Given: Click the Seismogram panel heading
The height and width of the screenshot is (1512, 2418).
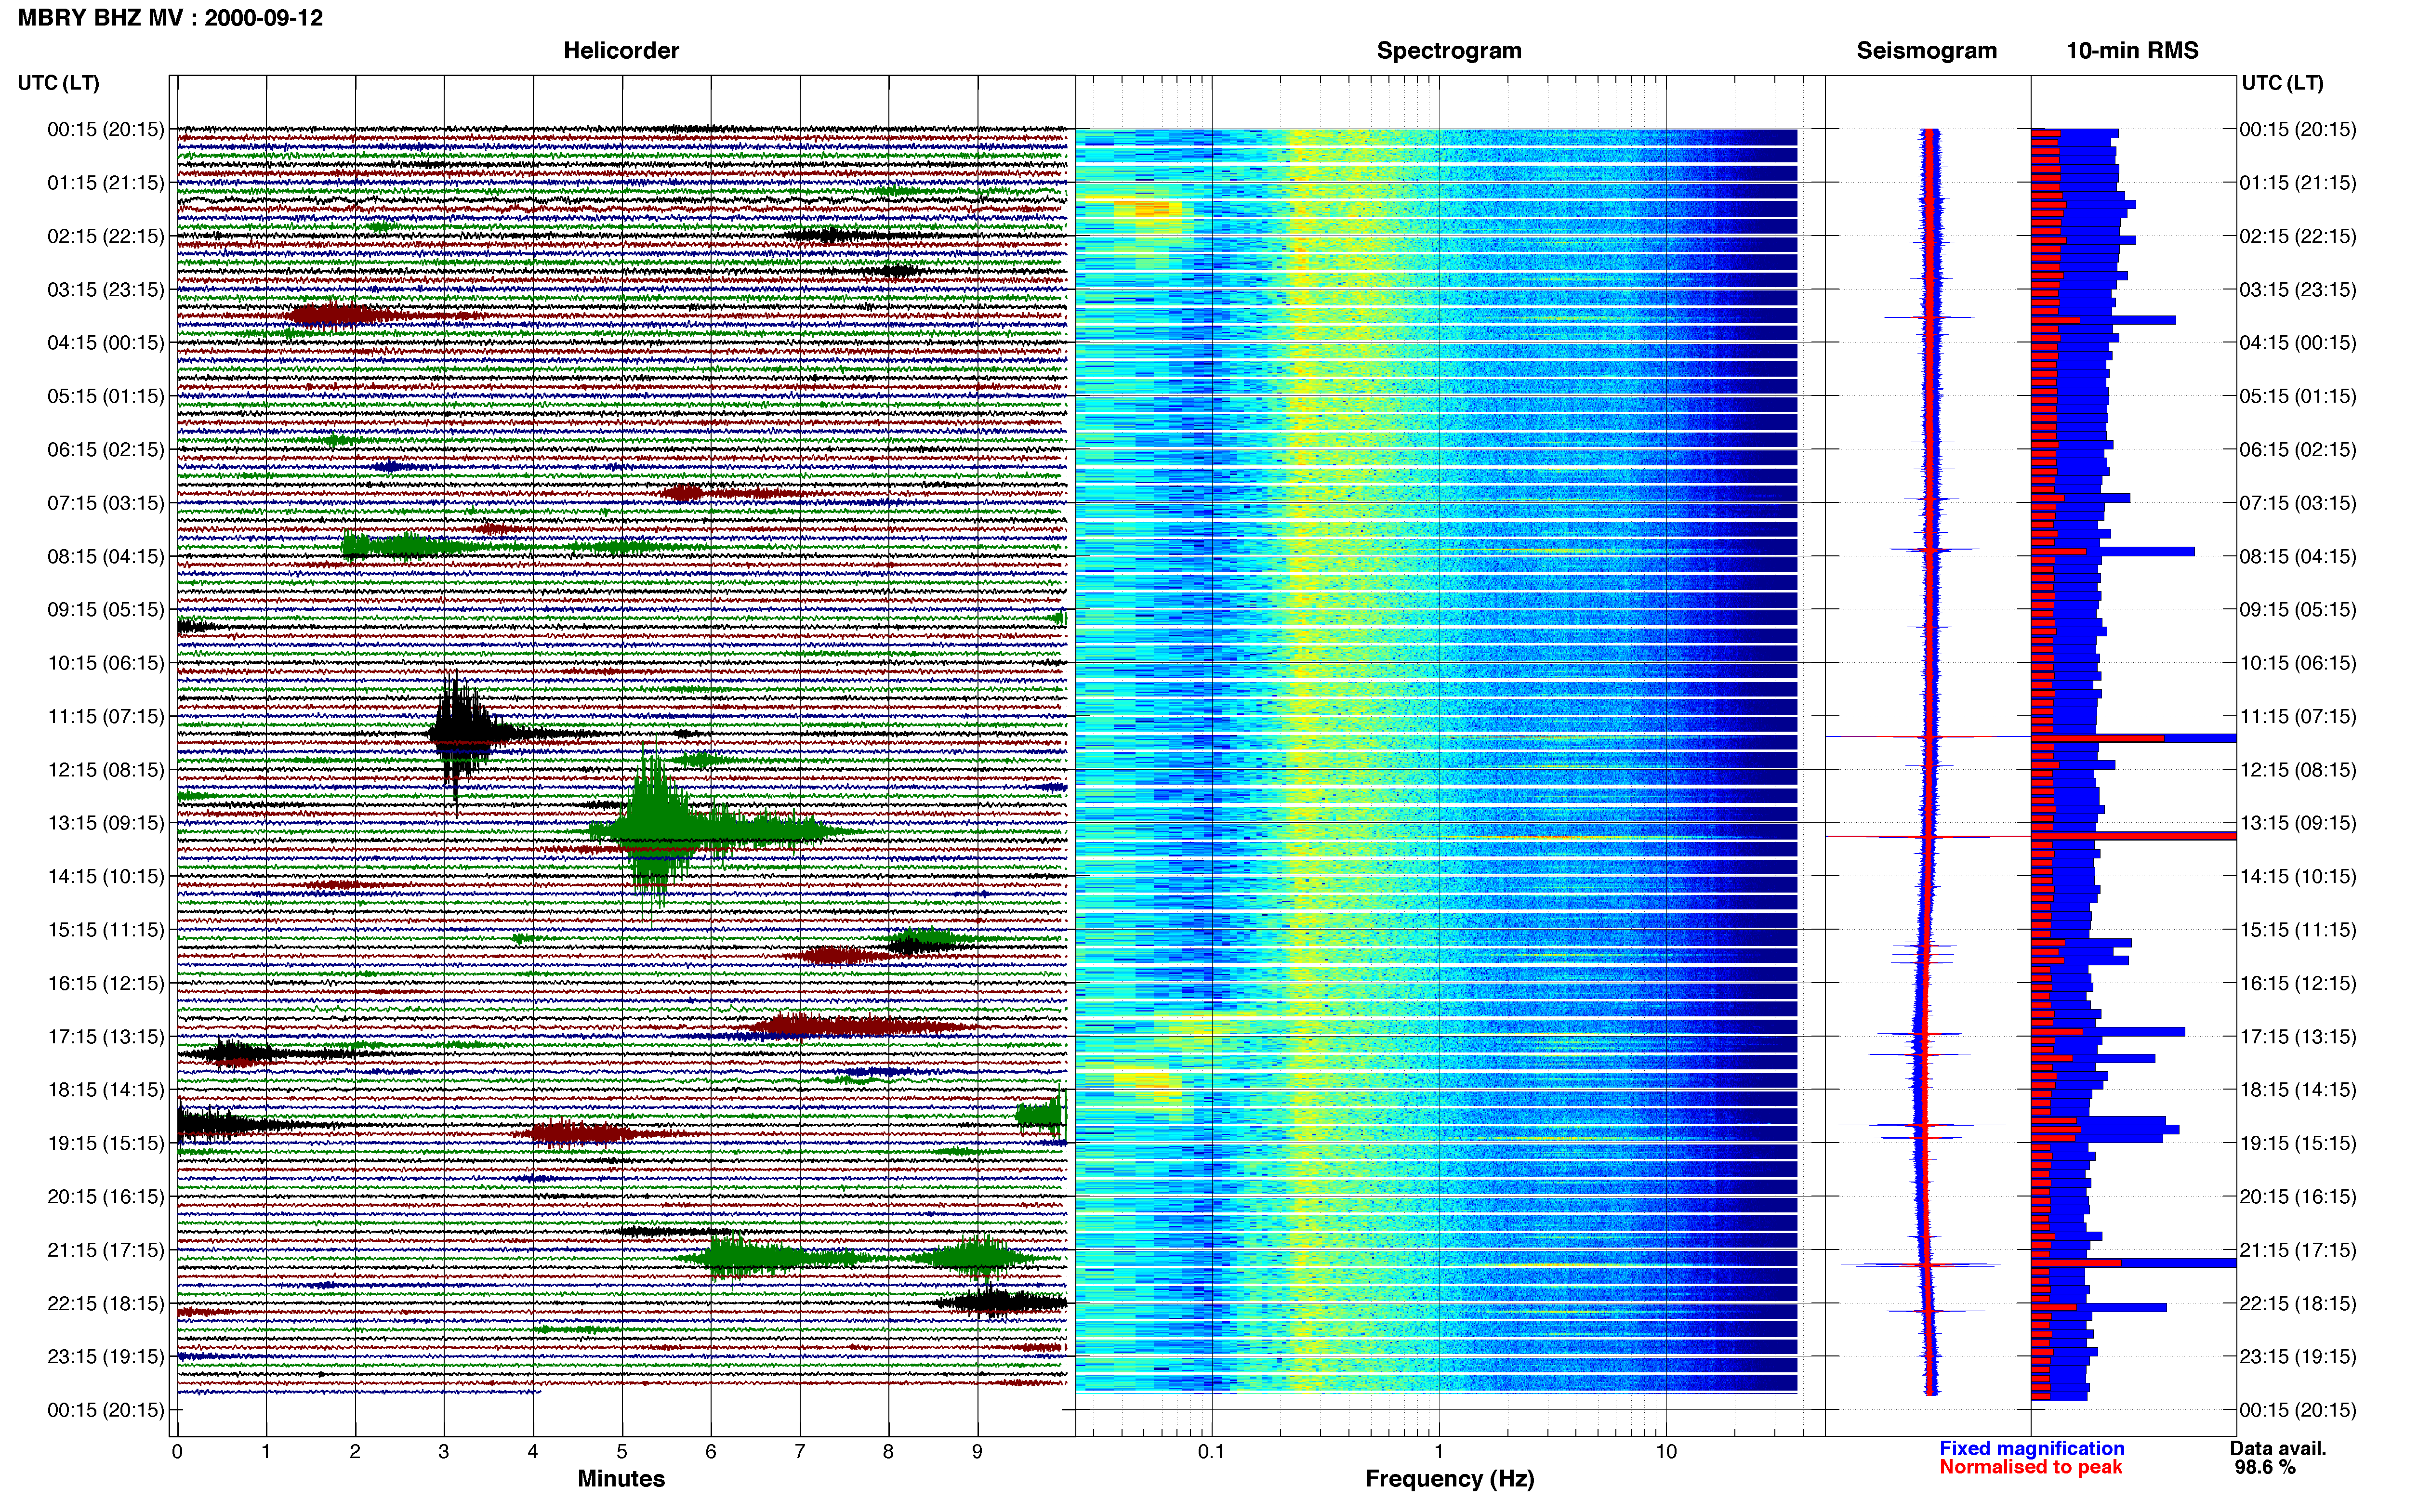Looking at the screenshot, I should [1927, 51].
